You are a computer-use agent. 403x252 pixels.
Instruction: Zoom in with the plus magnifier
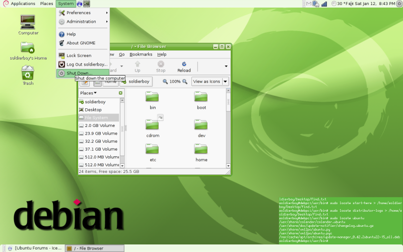[185, 82]
